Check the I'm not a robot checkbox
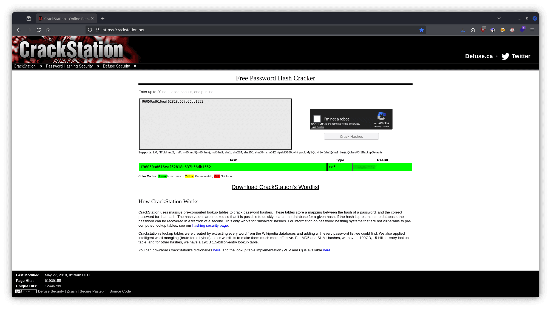Screen dimensions: 551x309 tap(317, 119)
